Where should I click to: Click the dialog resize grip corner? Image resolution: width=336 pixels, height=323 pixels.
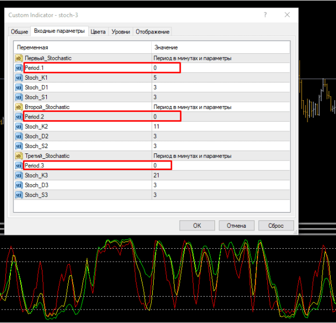[296, 233]
